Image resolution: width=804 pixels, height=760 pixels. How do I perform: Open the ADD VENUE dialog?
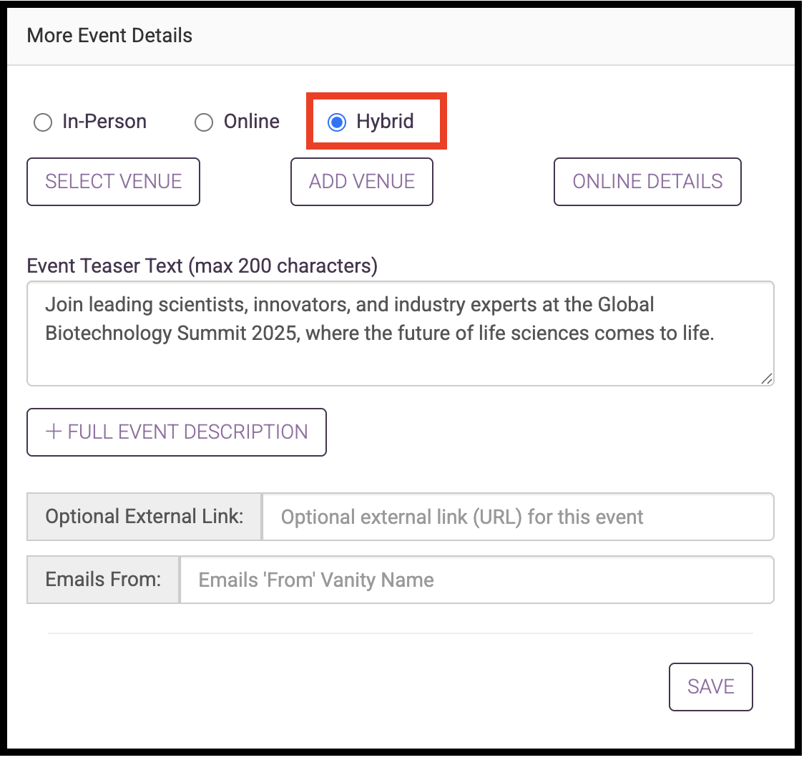click(362, 182)
